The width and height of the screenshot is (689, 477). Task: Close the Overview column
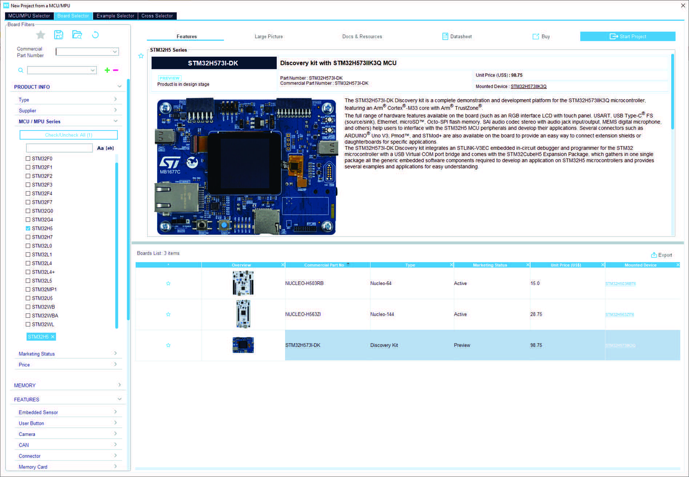(x=283, y=265)
